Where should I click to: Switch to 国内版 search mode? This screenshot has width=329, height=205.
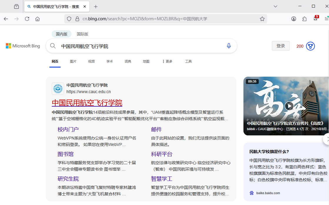click(x=61, y=34)
